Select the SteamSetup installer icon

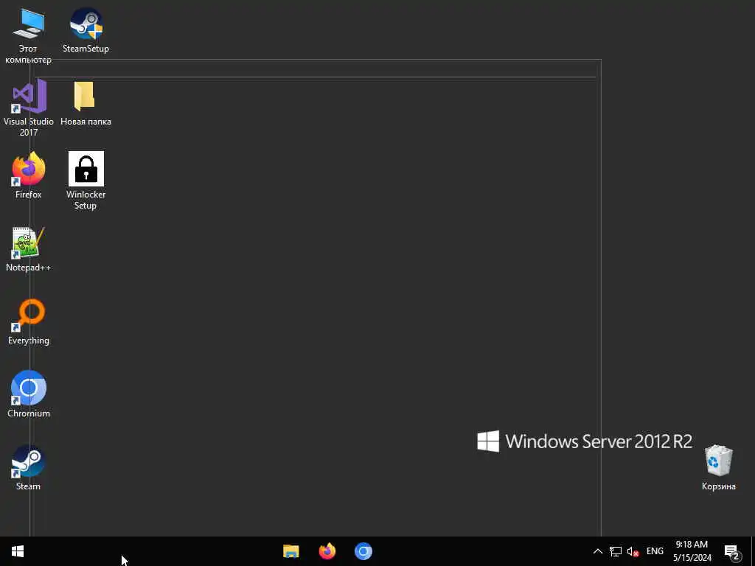pos(86,29)
